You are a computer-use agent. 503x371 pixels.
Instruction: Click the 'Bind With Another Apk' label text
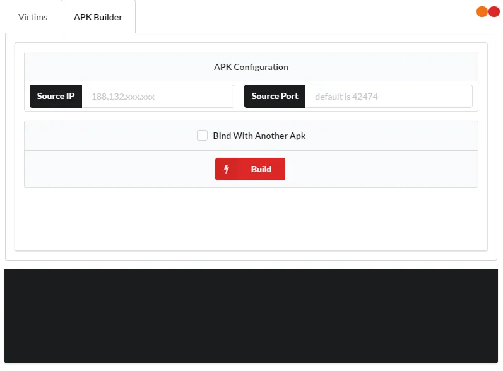coord(259,136)
